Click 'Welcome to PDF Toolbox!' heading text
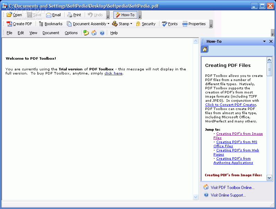Viewport: 276px width, 209px height. point(31,58)
